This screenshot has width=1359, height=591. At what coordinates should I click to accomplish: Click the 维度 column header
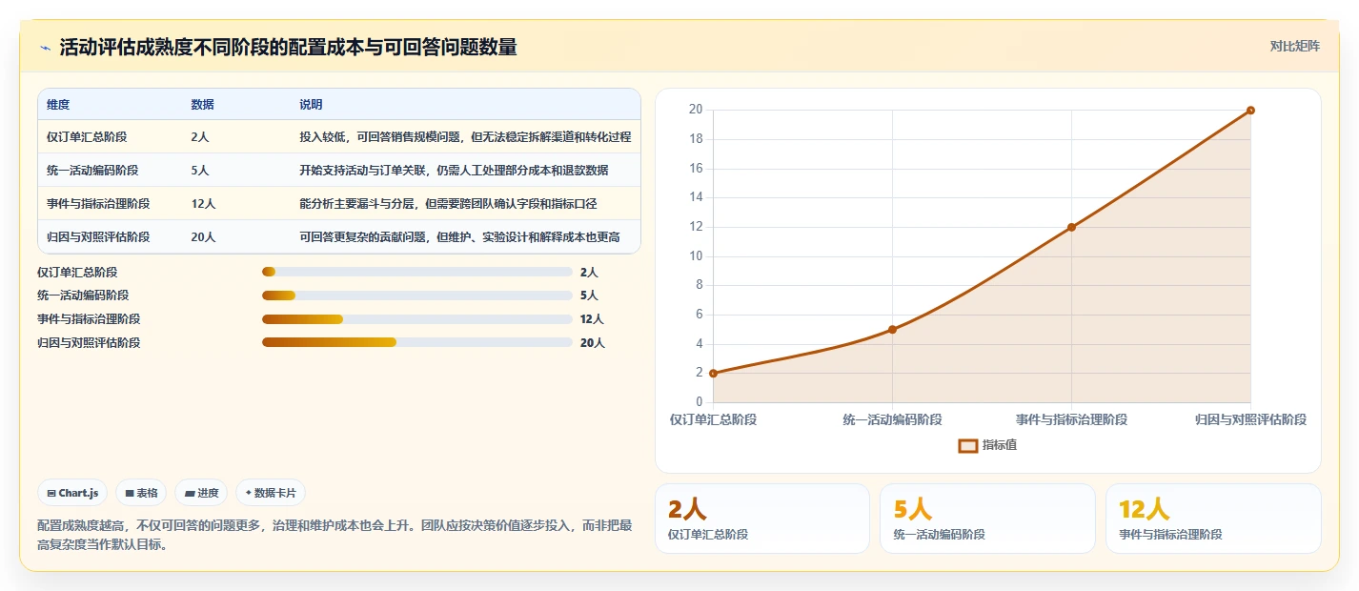[58, 105]
